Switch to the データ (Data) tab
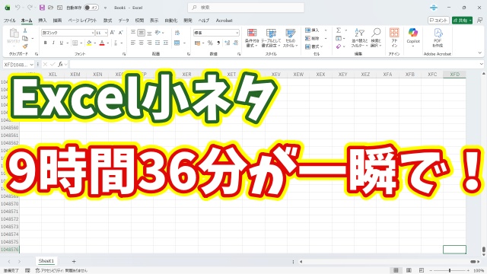Screen dimensions: 487x274 123,21
